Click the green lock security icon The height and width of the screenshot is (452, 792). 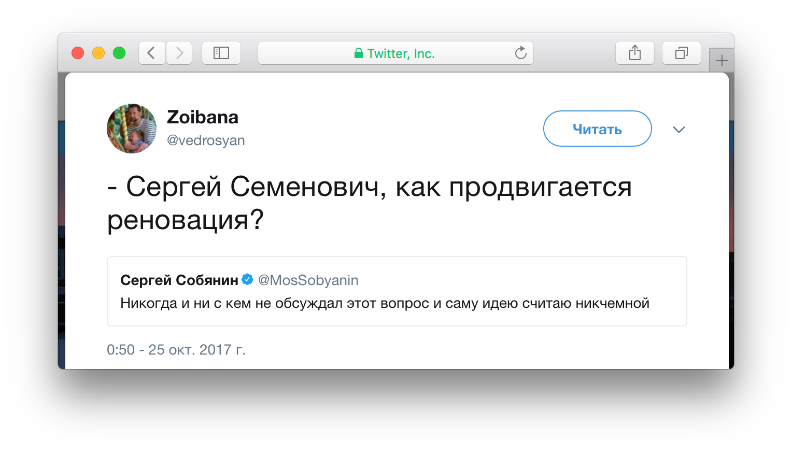coord(358,53)
